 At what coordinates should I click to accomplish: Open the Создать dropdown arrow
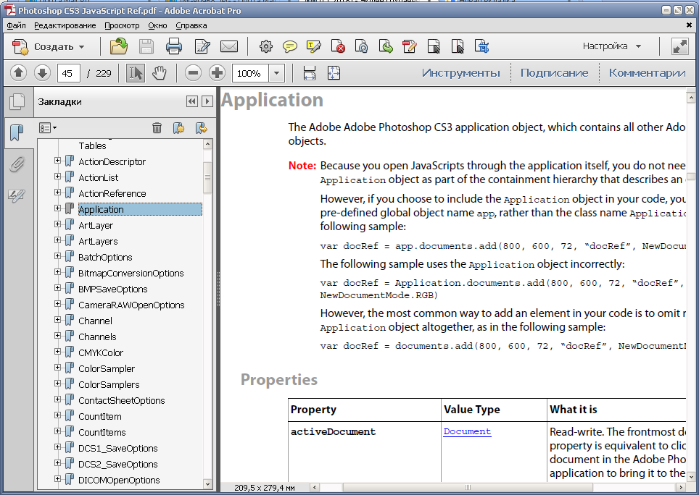click(x=82, y=47)
